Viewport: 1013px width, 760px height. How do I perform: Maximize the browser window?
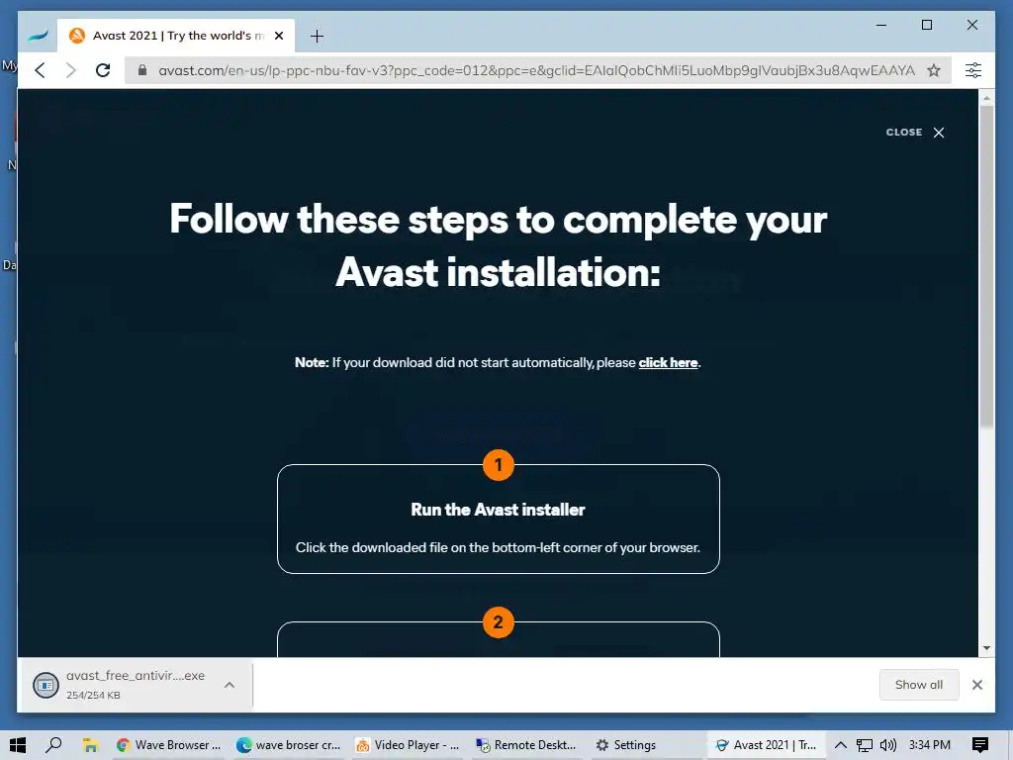tap(926, 25)
